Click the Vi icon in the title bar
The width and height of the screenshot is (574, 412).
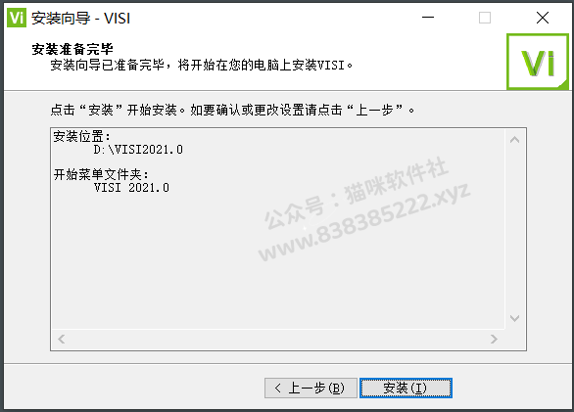[x=17, y=18]
